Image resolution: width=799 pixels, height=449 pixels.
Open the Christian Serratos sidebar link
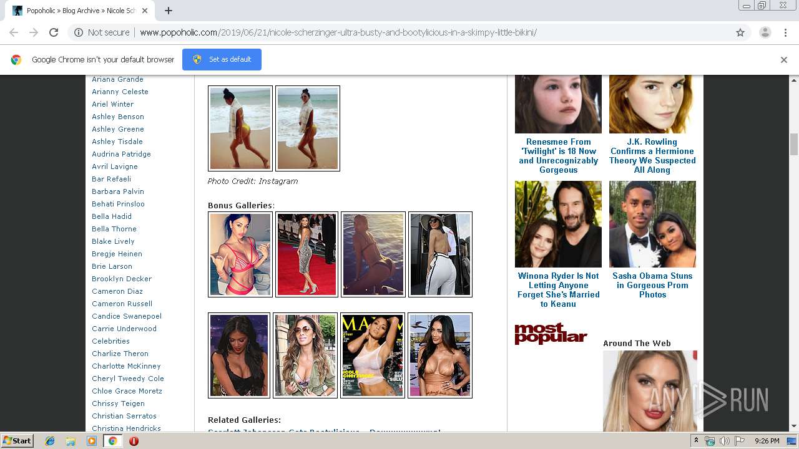pyautogui.click(x=124, y=416)
